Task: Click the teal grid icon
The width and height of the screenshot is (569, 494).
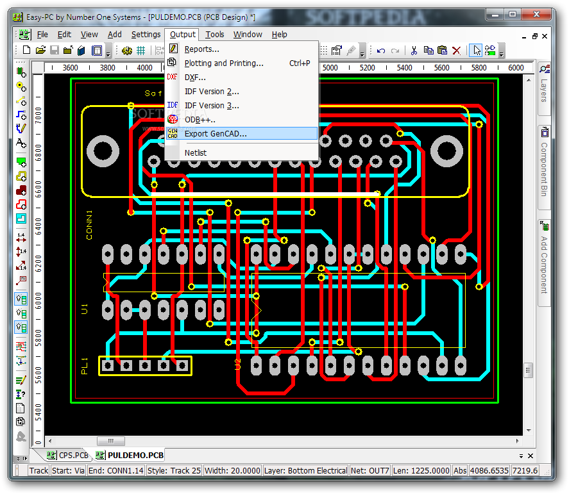Action: pos(140,51)
